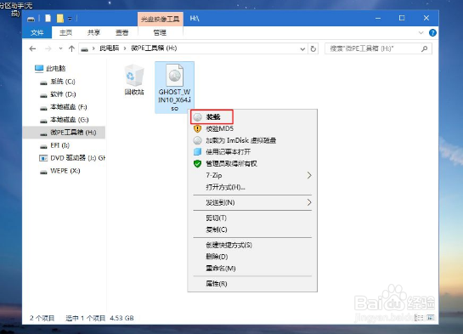
Task: Go forward with the right arrow
Action: coord(48,48)
